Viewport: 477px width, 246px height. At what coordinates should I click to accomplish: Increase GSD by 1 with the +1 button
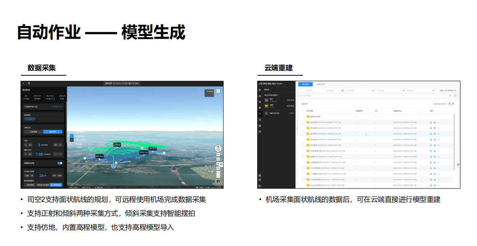click(x=60, y=145)
